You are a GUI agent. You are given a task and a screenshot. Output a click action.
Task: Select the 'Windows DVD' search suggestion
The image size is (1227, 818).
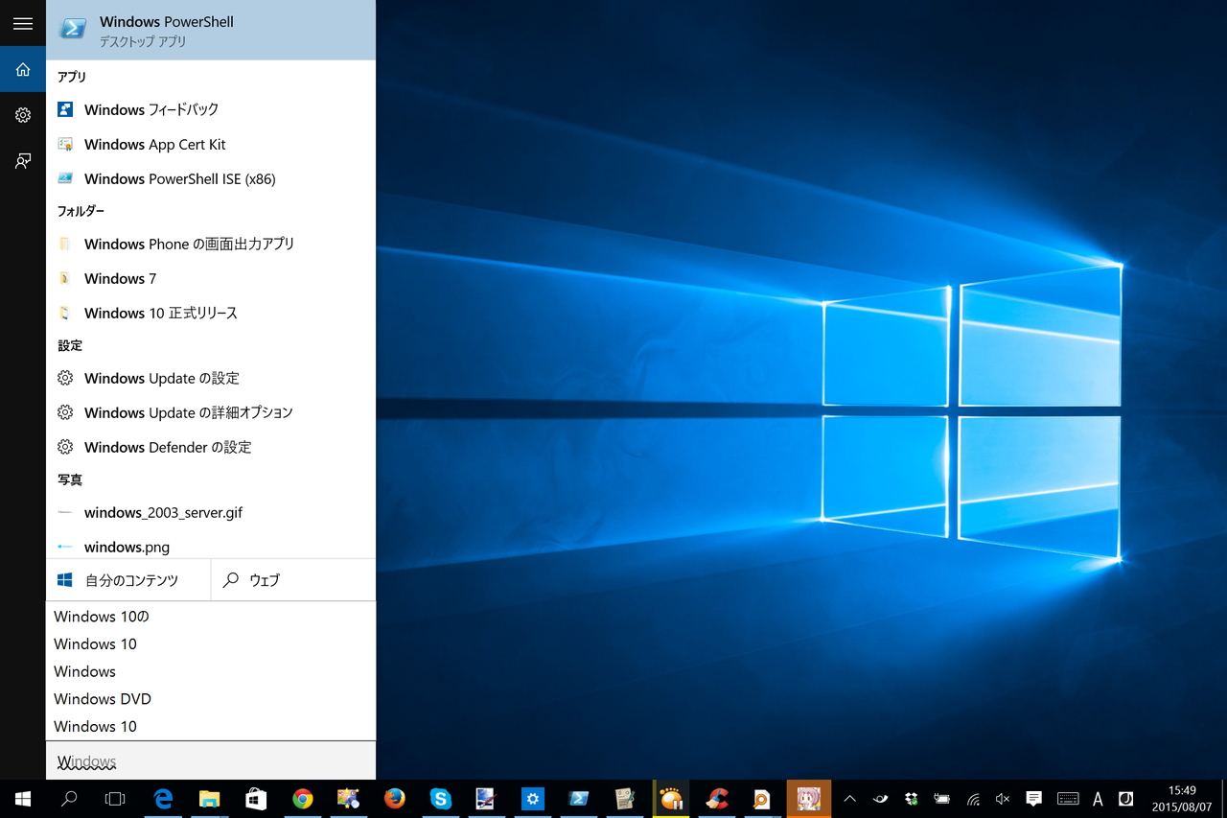coord(103,698)
